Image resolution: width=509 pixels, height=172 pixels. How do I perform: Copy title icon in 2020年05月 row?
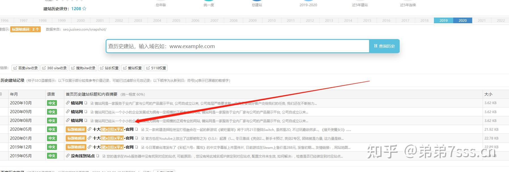[x=137, y=129]
